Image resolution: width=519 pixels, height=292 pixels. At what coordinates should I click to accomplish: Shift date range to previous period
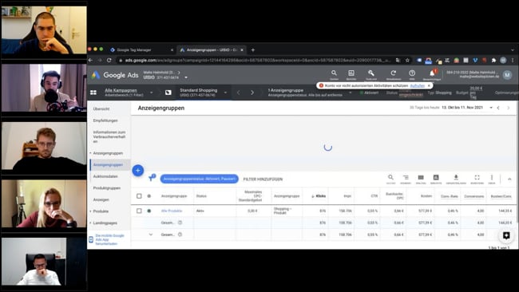pos(498,108)
